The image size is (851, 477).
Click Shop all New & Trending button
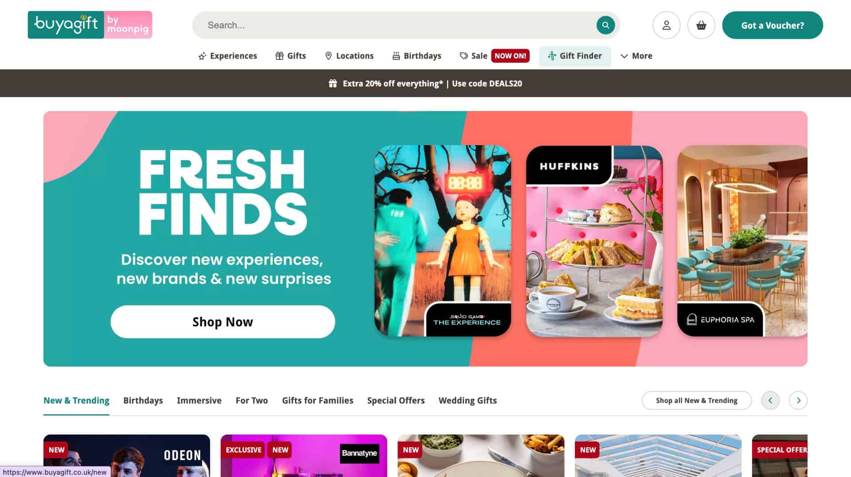pos(697,400)
